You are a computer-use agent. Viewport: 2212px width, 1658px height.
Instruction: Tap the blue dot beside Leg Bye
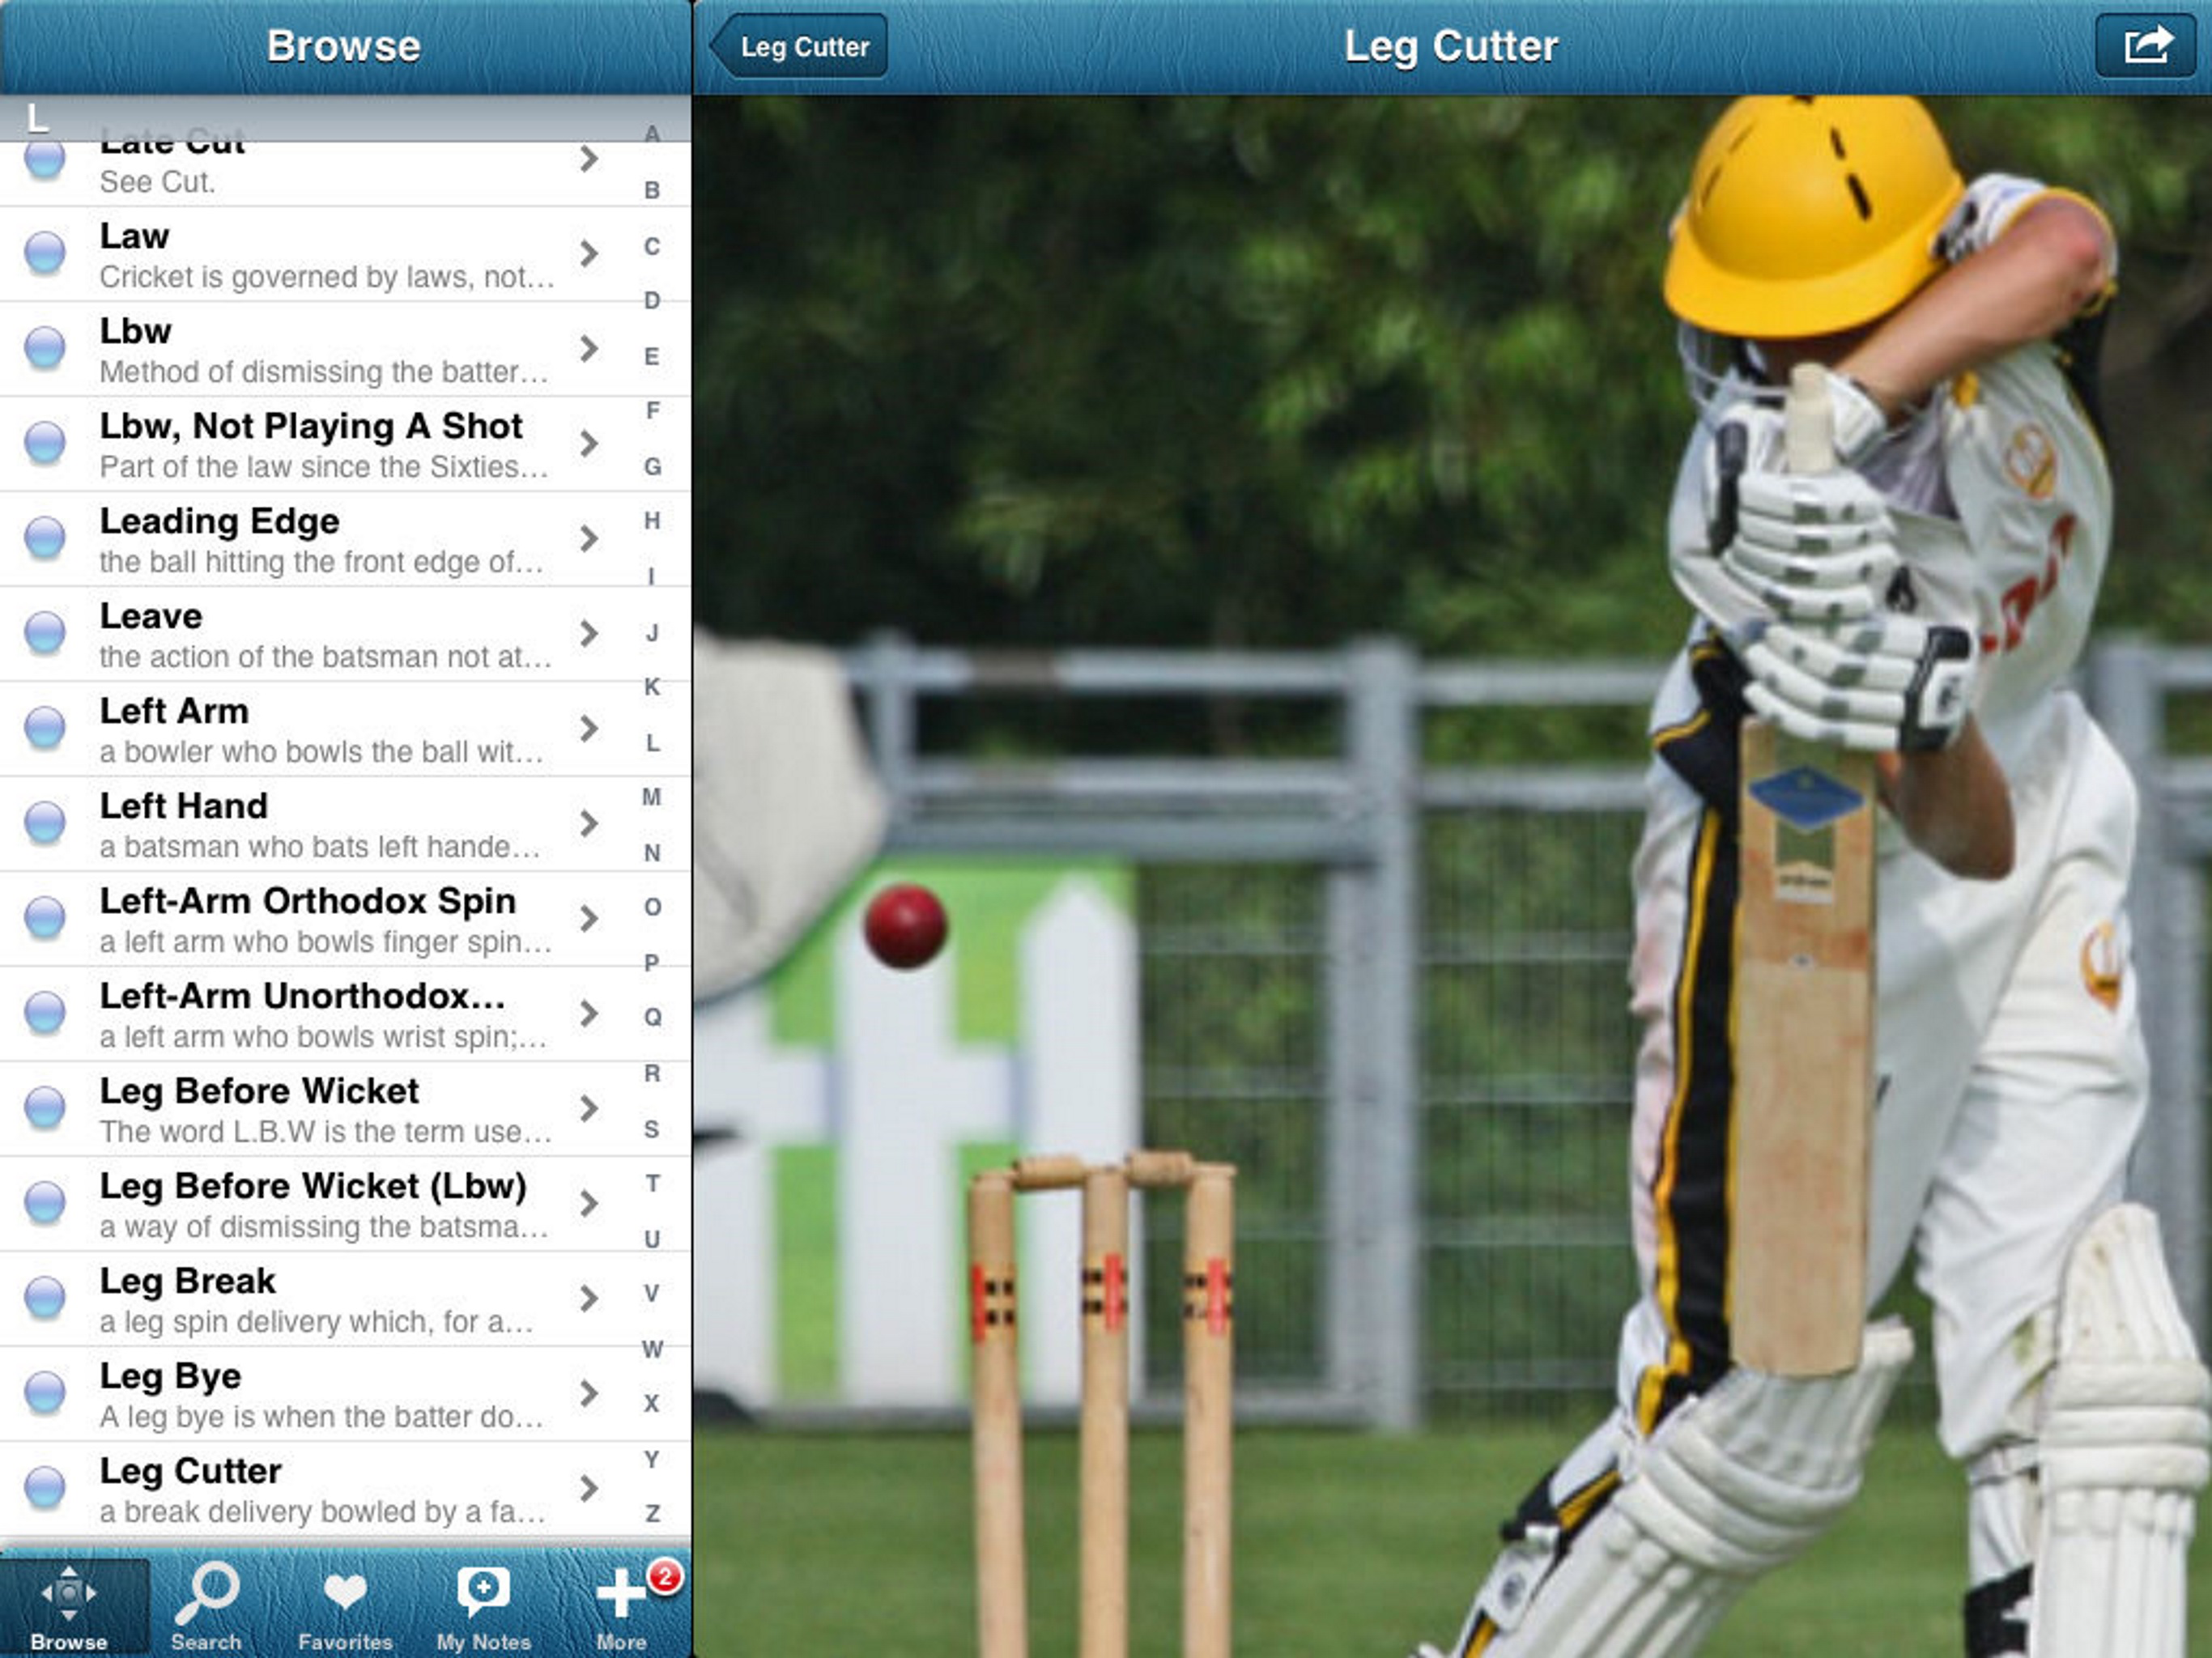click(45, 1392)
